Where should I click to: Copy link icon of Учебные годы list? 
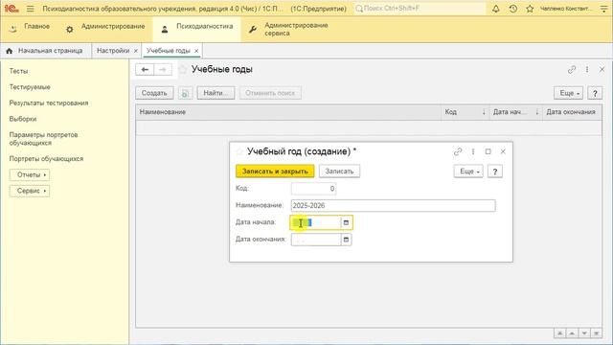[x=572, y=70]
